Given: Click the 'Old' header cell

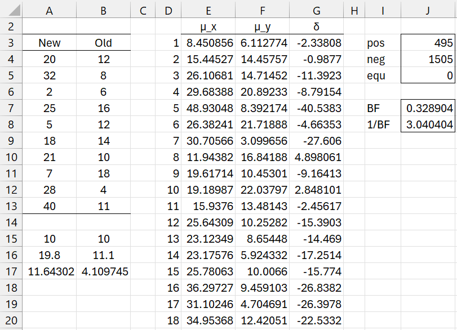Looking at the screenshot, I should point(104,43).
